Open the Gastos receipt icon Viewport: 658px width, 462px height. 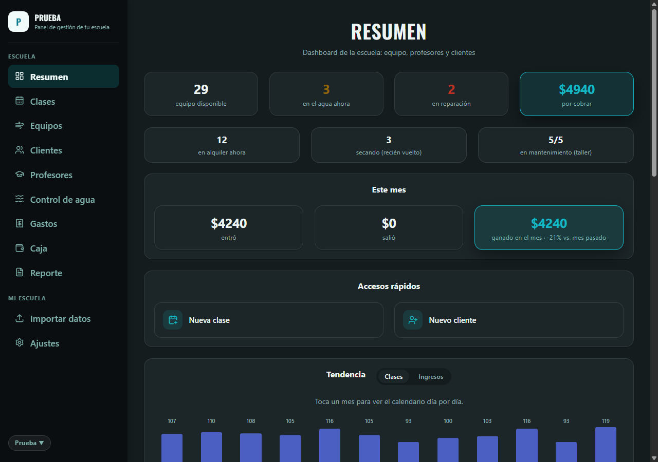click(x=20, y=224)
